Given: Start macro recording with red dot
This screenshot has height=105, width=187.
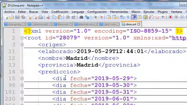Looking at the screenshot, I should [170, 17].
